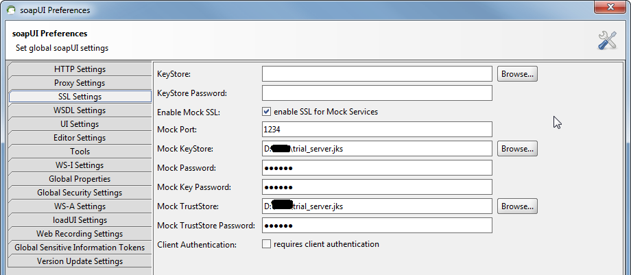Viewport: 631px width, 275px height.
Task: Open the HTTP Settings tab
Action: pyautogui.click(x=80, y=69)
